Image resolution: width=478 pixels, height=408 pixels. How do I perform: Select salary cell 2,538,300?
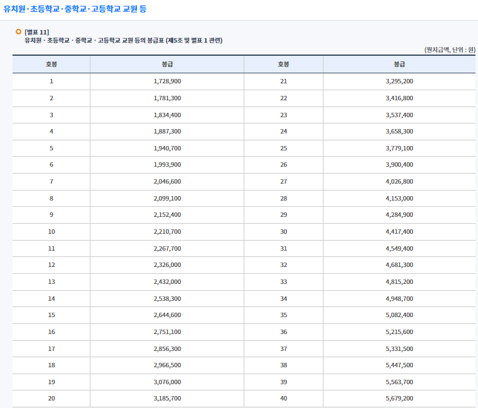pos(167,299)
